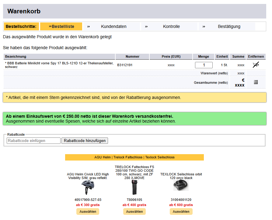Click the Gesamtsumme (netto) label

point(211,83)
